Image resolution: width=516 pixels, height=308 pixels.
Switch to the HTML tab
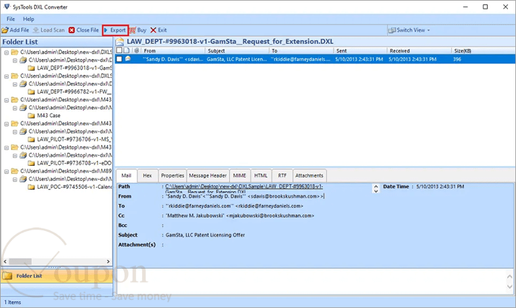(261, 175)
